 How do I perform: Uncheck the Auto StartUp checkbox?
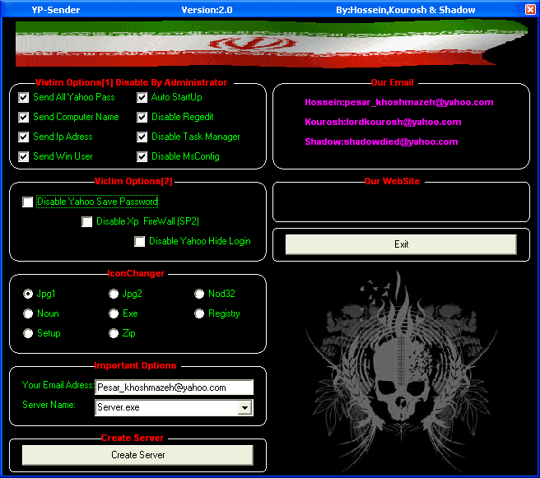[x=142, y=97]
